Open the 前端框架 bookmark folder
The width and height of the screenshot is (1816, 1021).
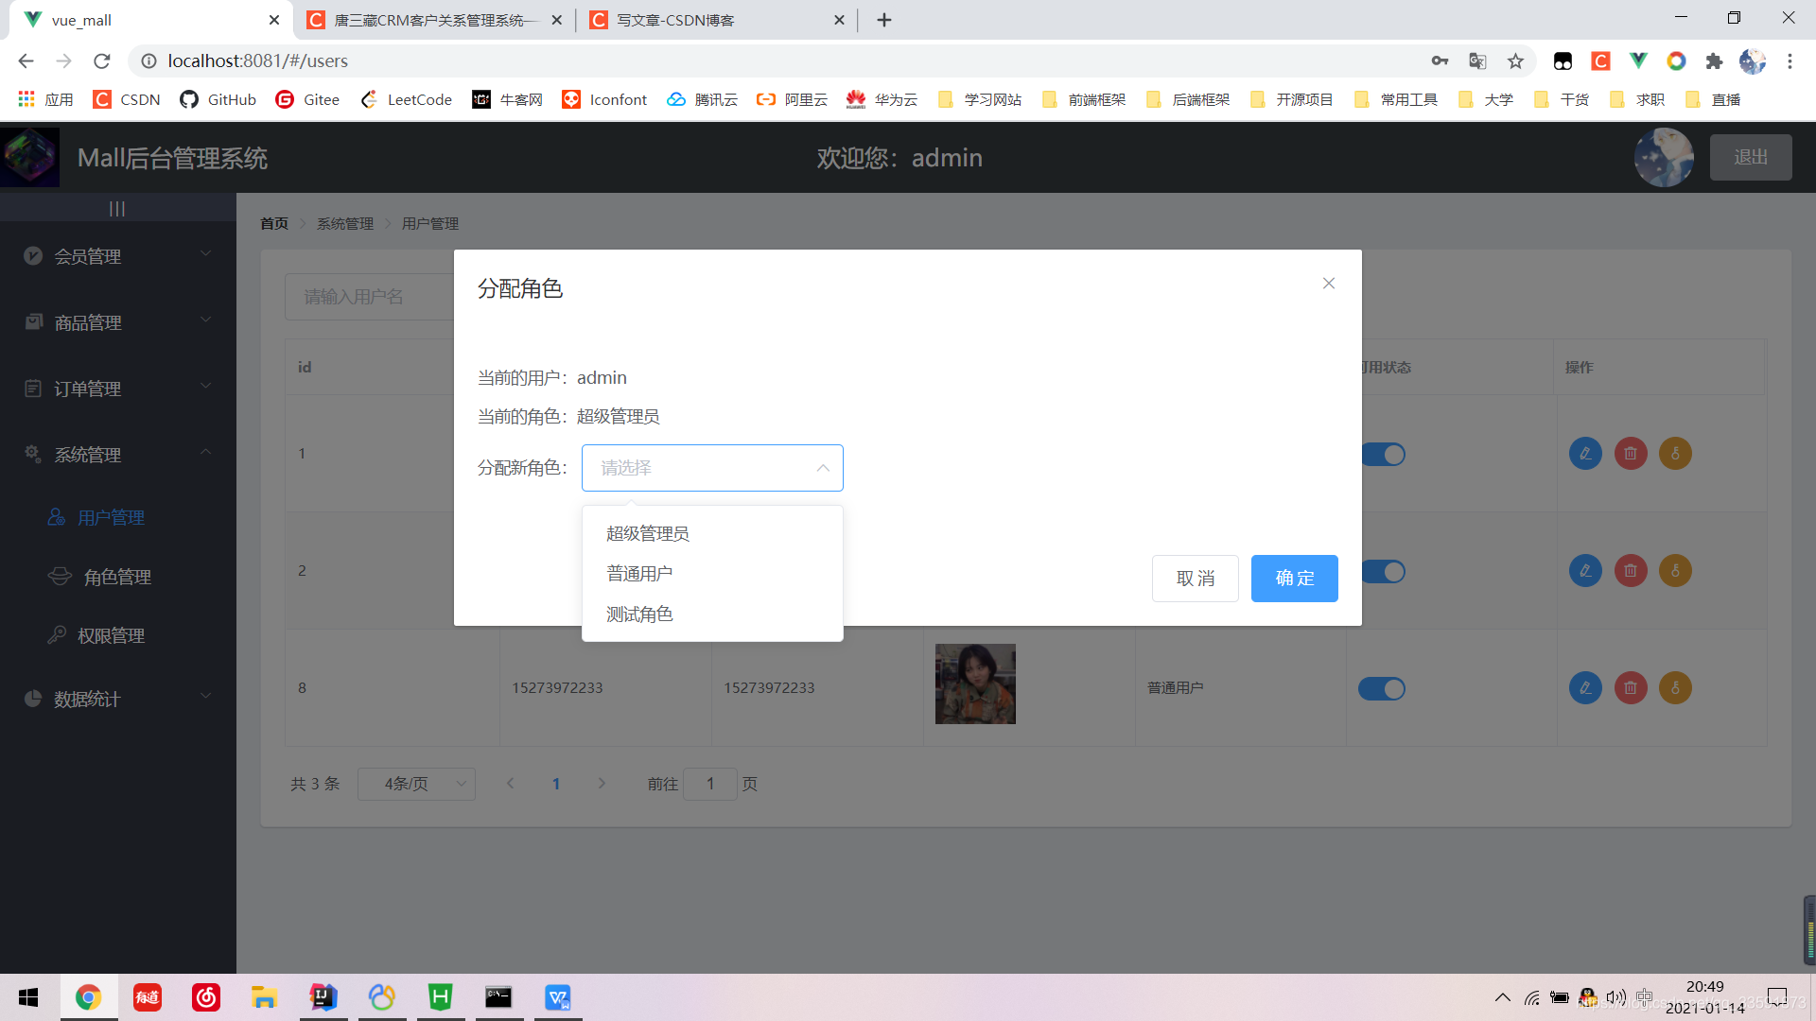pos(1084,99)
